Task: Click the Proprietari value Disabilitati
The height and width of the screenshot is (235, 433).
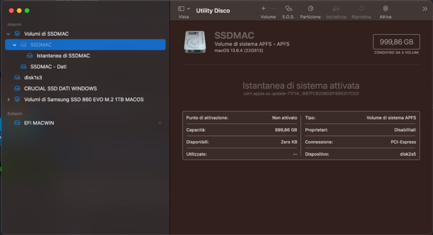Action: point(405,130)
